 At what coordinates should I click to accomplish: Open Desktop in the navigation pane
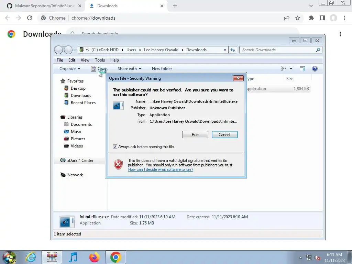(x=78, y=88)
